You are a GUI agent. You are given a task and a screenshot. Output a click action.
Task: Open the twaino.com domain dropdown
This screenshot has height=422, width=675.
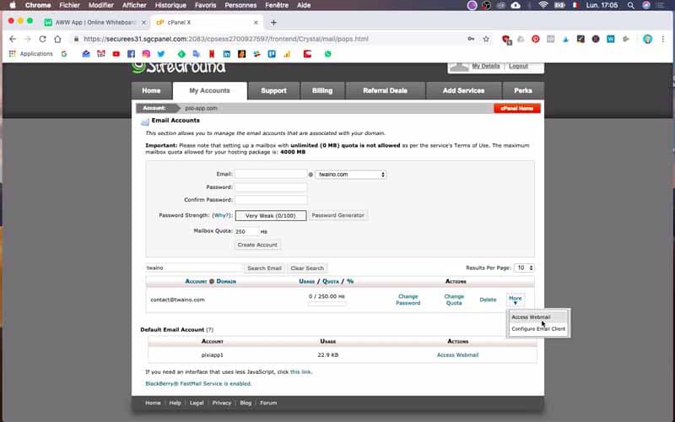351,175
